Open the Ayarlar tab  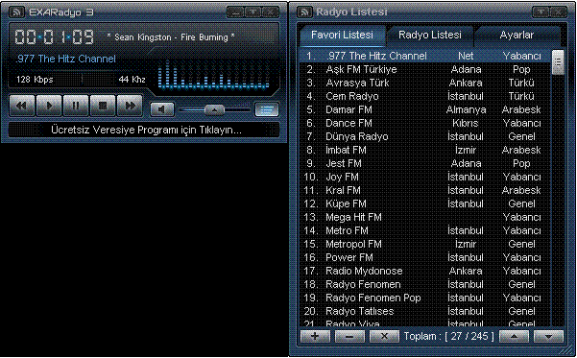pos(517,36)
